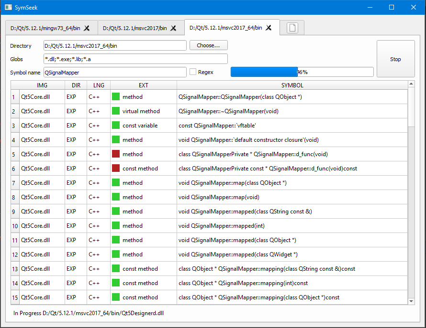426x328 pixels.
Task: Sort by the SYMBOL column header
Action: click(x=292, y=85)
